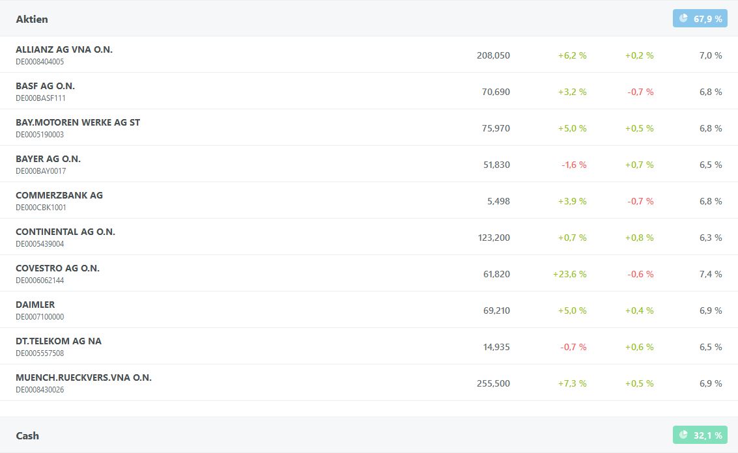Open the ALLIANZ AG VNA O.N. stock

click(x=64, y=49)
